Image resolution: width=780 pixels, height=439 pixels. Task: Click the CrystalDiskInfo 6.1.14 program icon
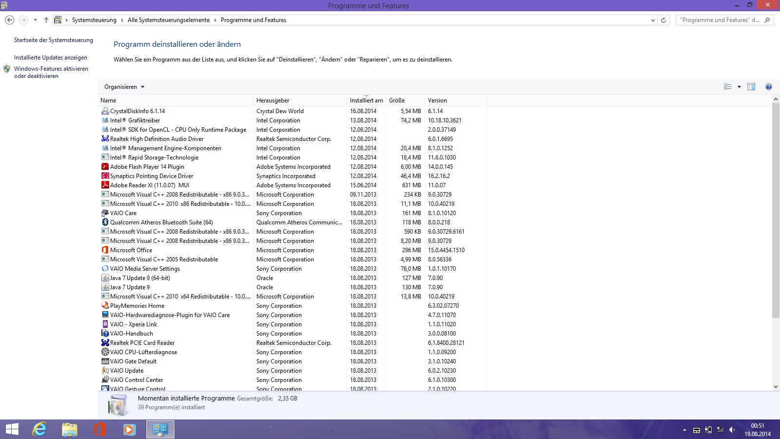pyautogui.click(x=105, y=111)
